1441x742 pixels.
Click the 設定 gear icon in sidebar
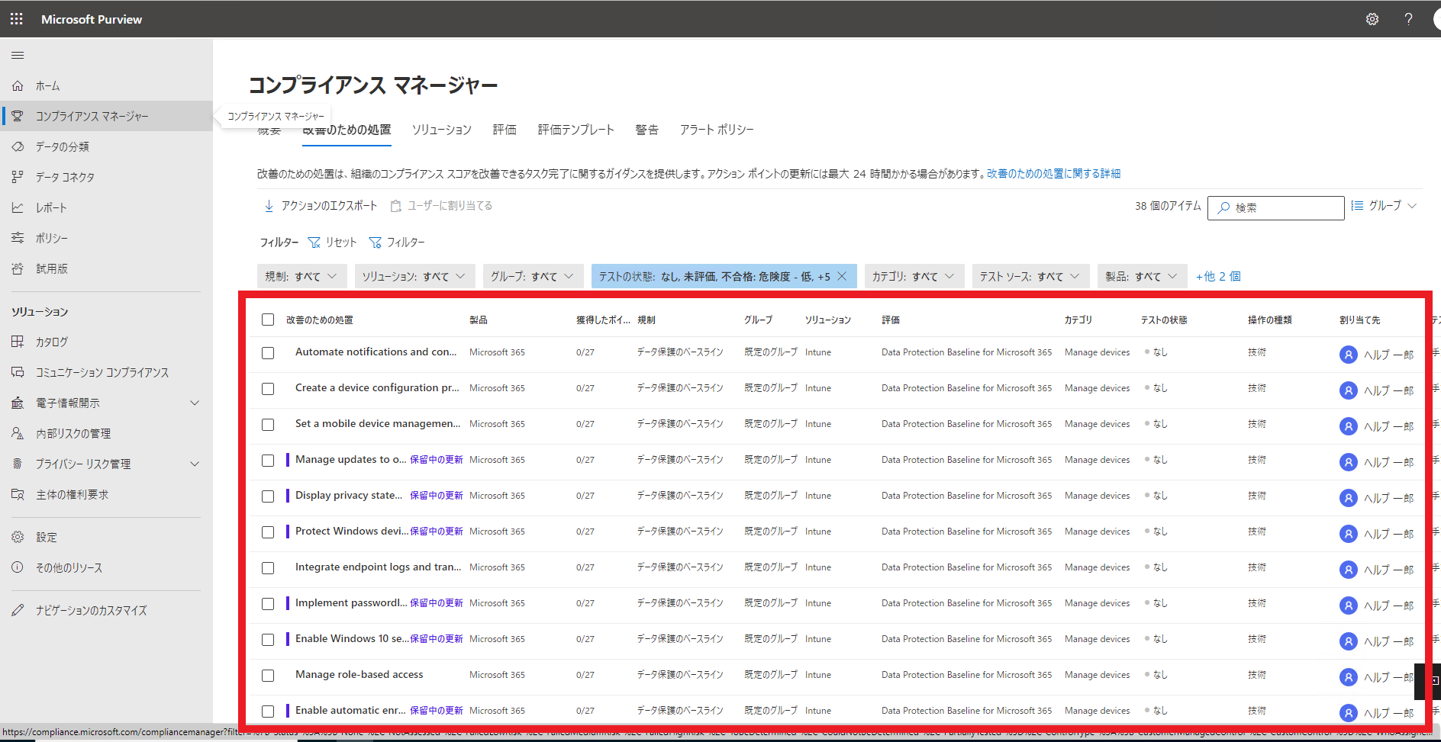(18, 537)
